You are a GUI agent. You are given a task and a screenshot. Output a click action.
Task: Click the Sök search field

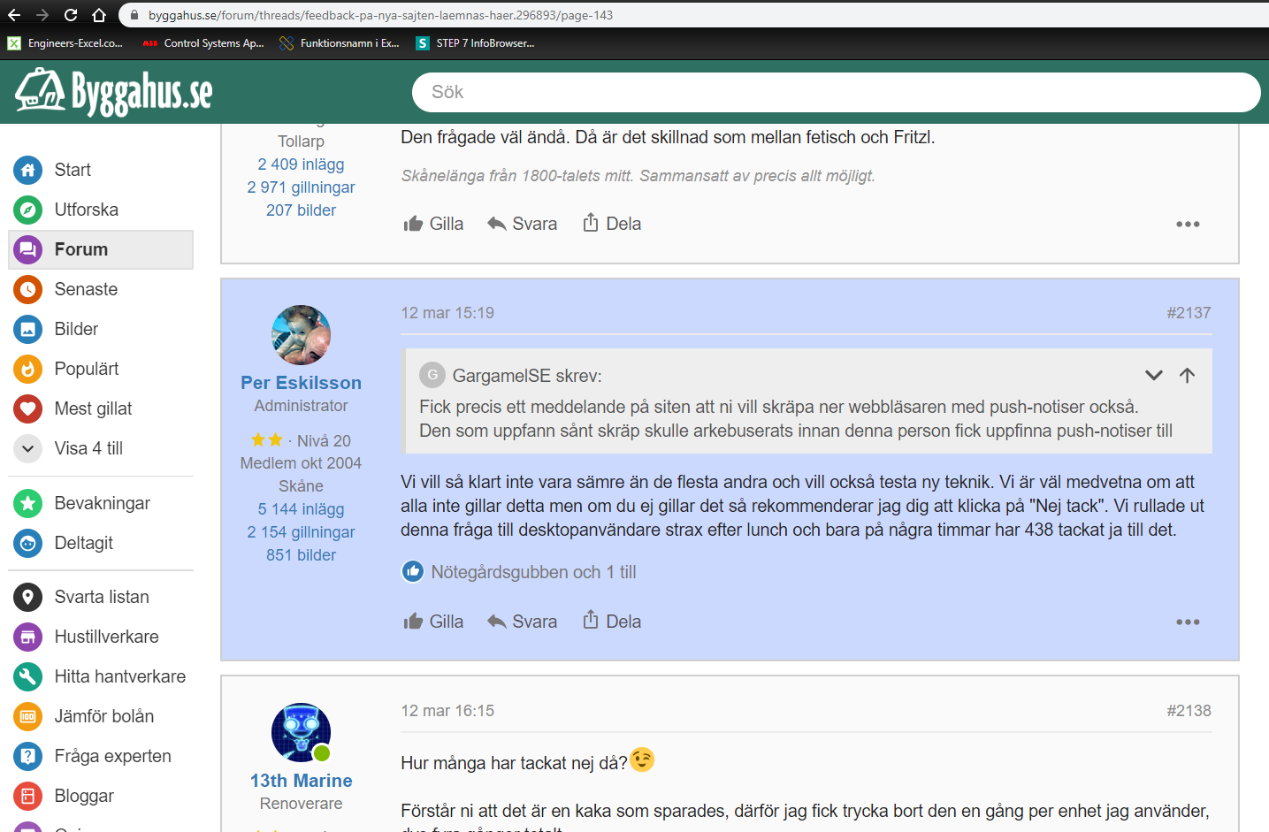(836, 92)
